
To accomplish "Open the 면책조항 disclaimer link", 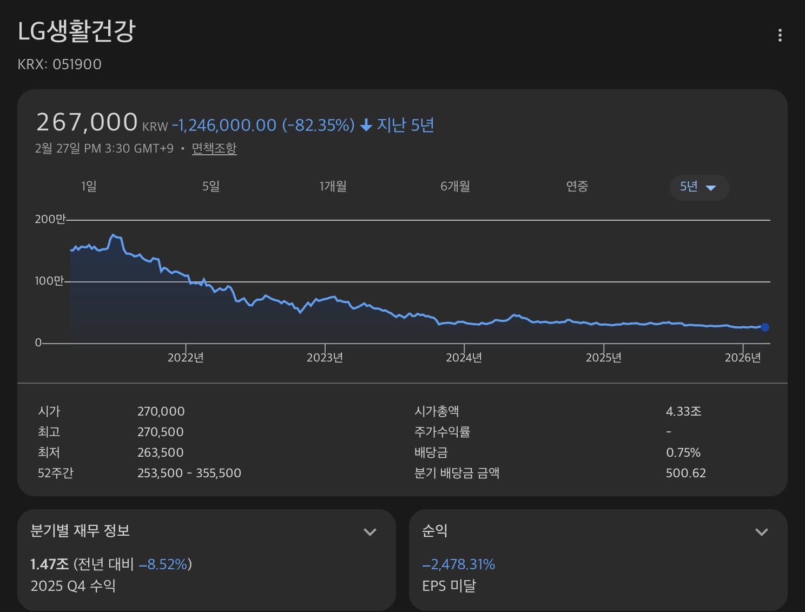I will coord(214,148).
